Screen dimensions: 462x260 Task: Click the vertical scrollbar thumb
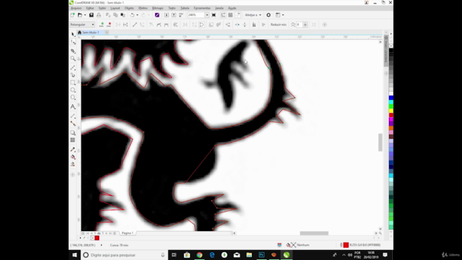click(x=380, y=142)
